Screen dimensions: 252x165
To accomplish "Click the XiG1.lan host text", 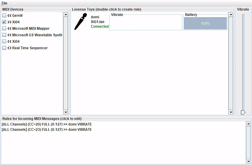I will point(98,21).
